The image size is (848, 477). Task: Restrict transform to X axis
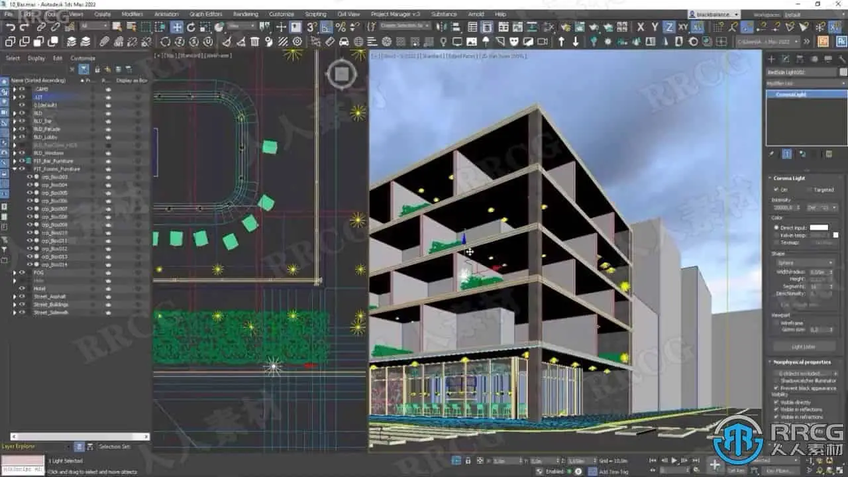[640, 27]
